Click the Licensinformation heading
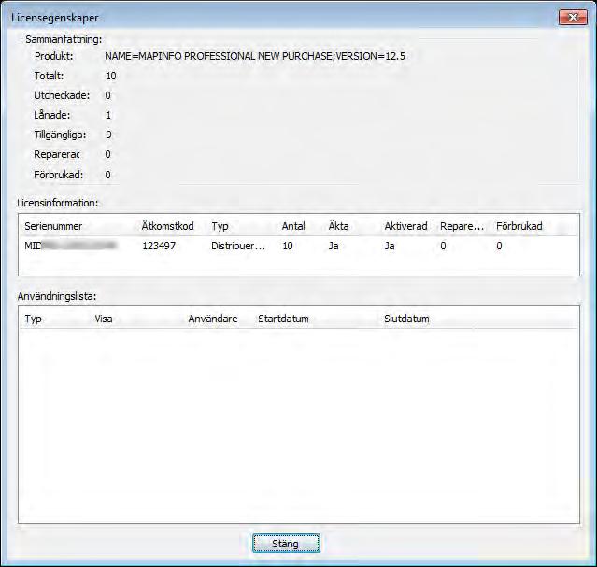 [x=58, y=203]
